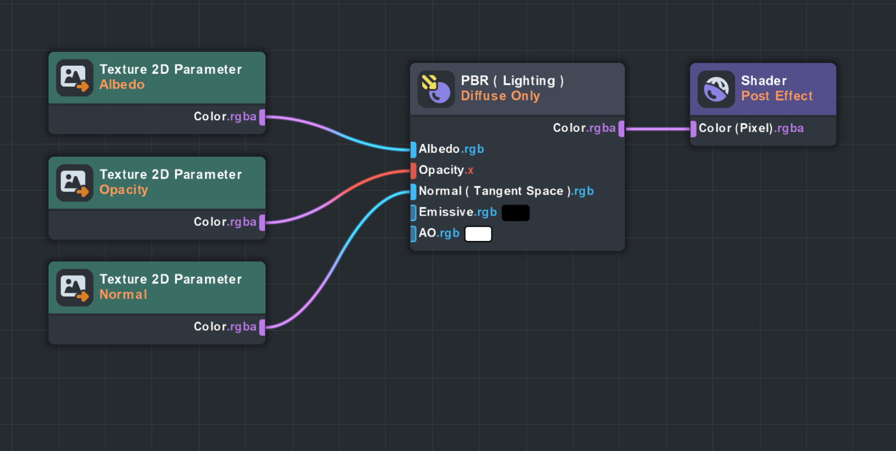Screen dimensions: 896x451
Task: Select the PBR Lighting Diffuse Only header
Action: [512, 88]
